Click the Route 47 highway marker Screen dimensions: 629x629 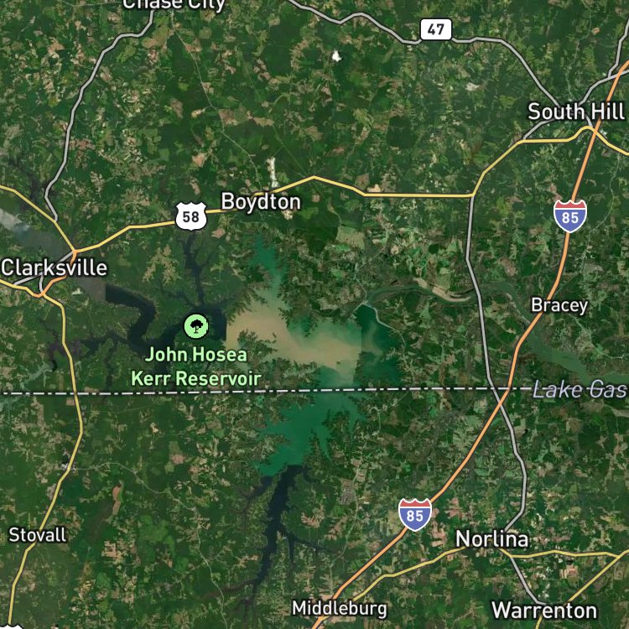pyautogui.click(x=435, y=29)
